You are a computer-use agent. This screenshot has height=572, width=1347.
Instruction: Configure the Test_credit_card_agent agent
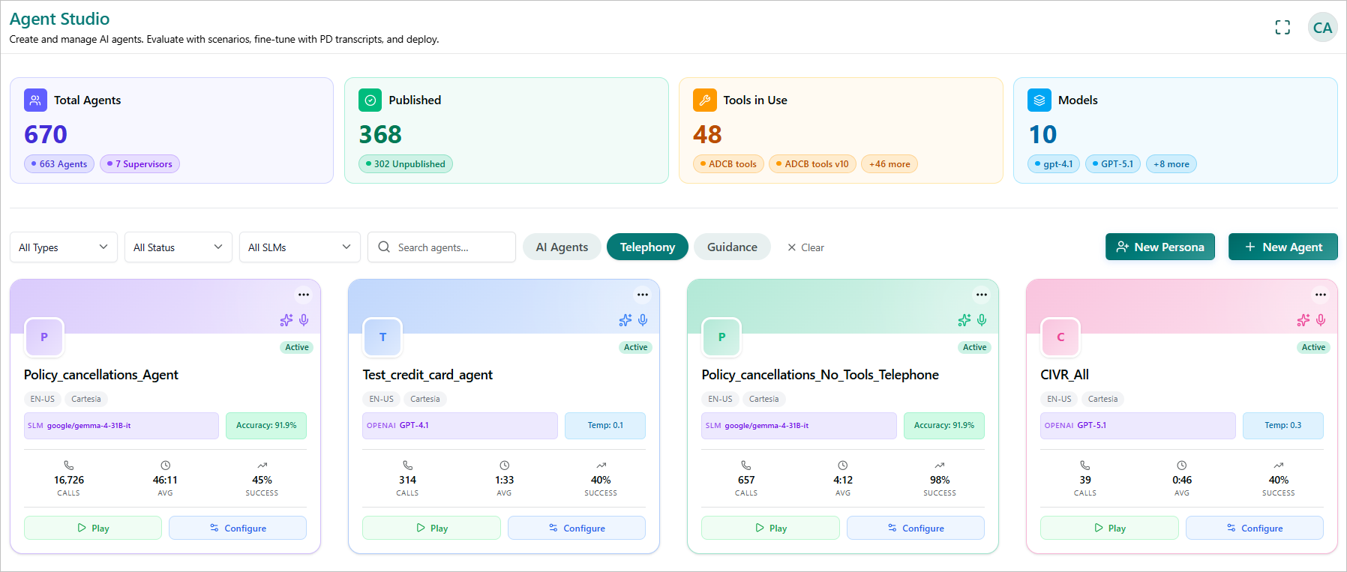(x=577, y=528)
